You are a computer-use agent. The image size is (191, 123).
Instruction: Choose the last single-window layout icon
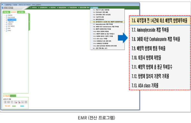tap(26, 102)
